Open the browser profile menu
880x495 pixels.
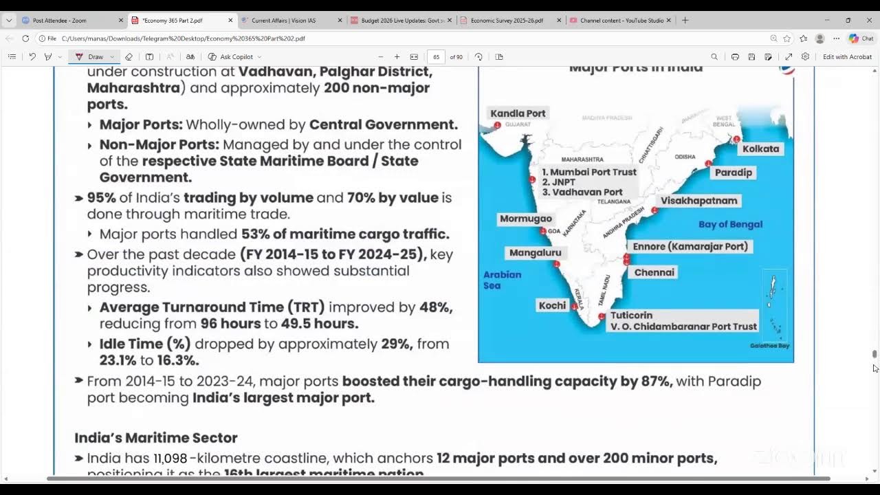[x=819, y=38]
